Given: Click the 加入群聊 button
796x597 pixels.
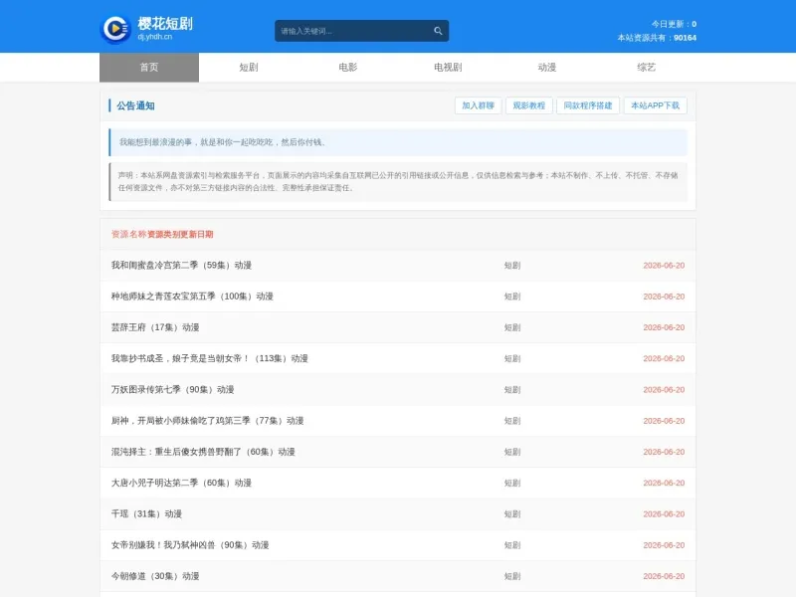Looking at the screenshot, I should (479, 105).
